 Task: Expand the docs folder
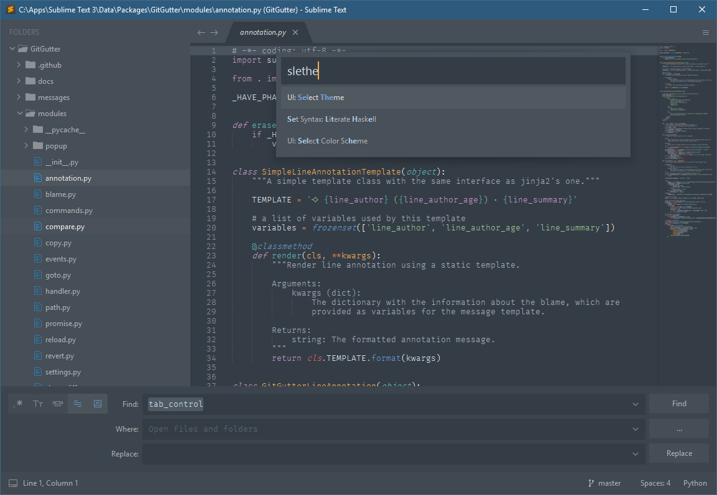pyautogui.click(x=19, y=81)
